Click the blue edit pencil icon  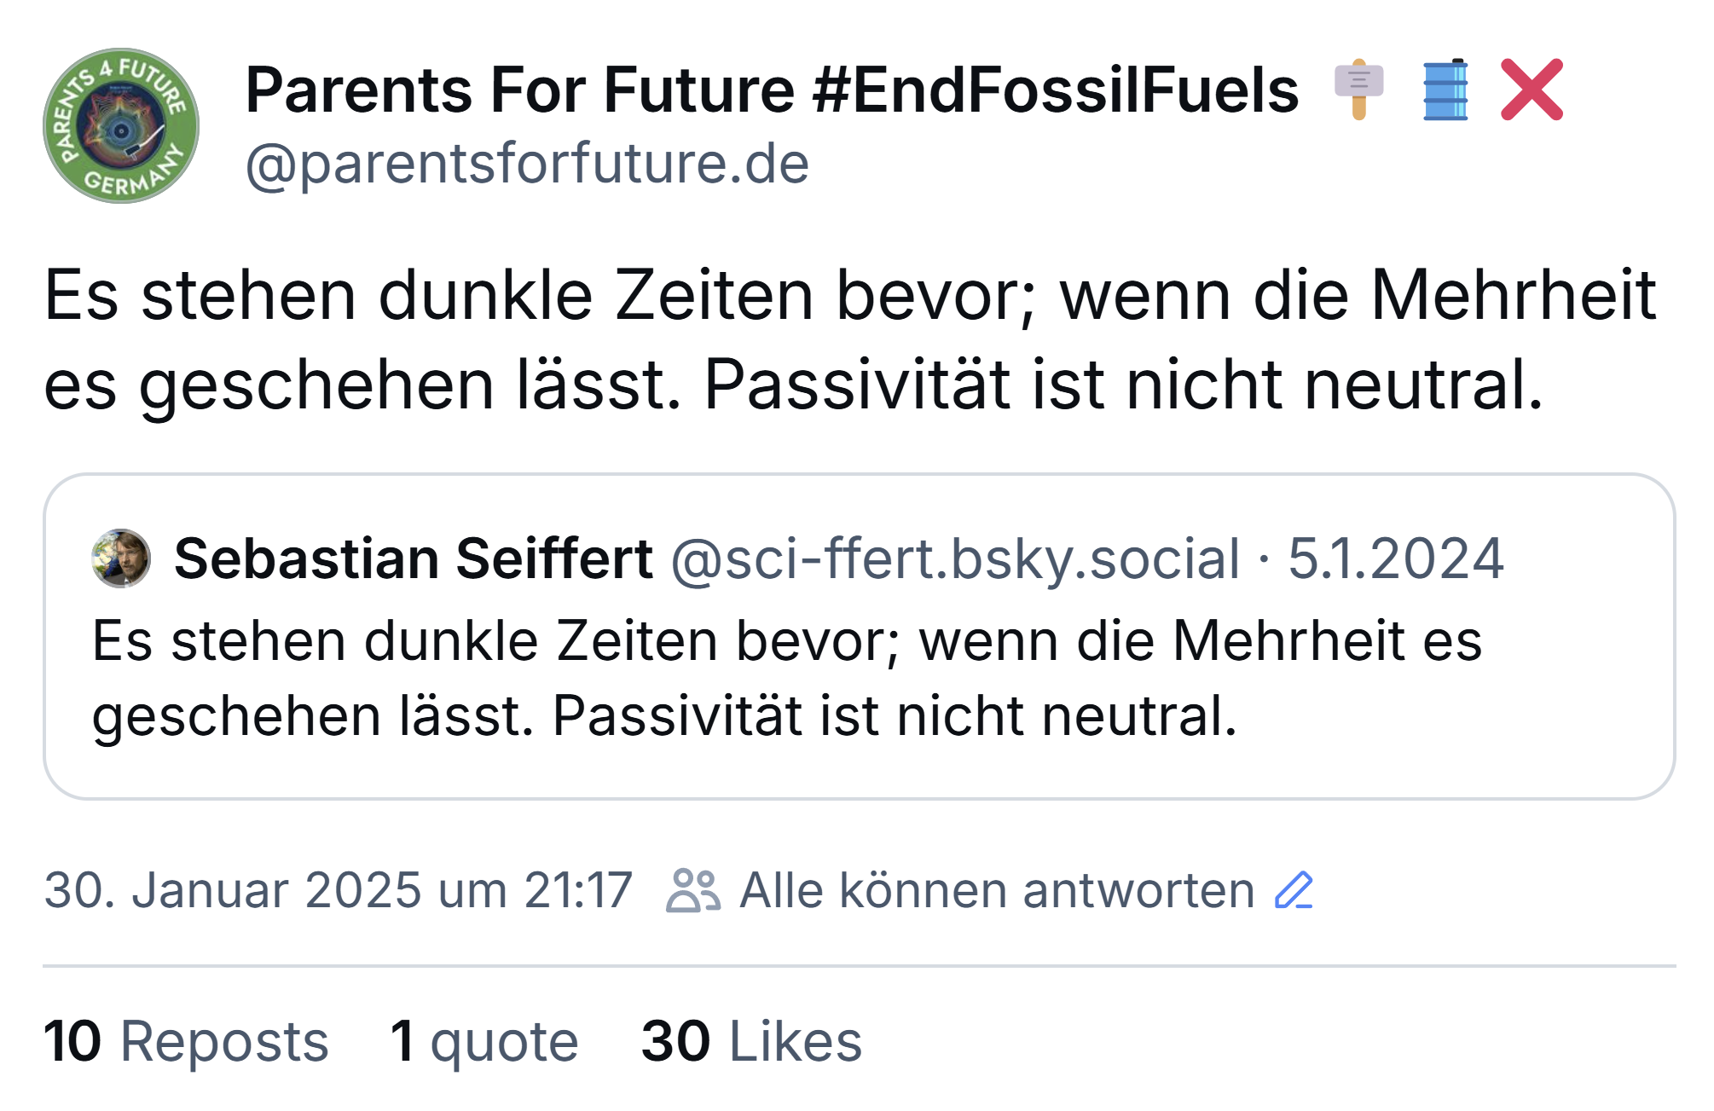[x=1294, y=890]
